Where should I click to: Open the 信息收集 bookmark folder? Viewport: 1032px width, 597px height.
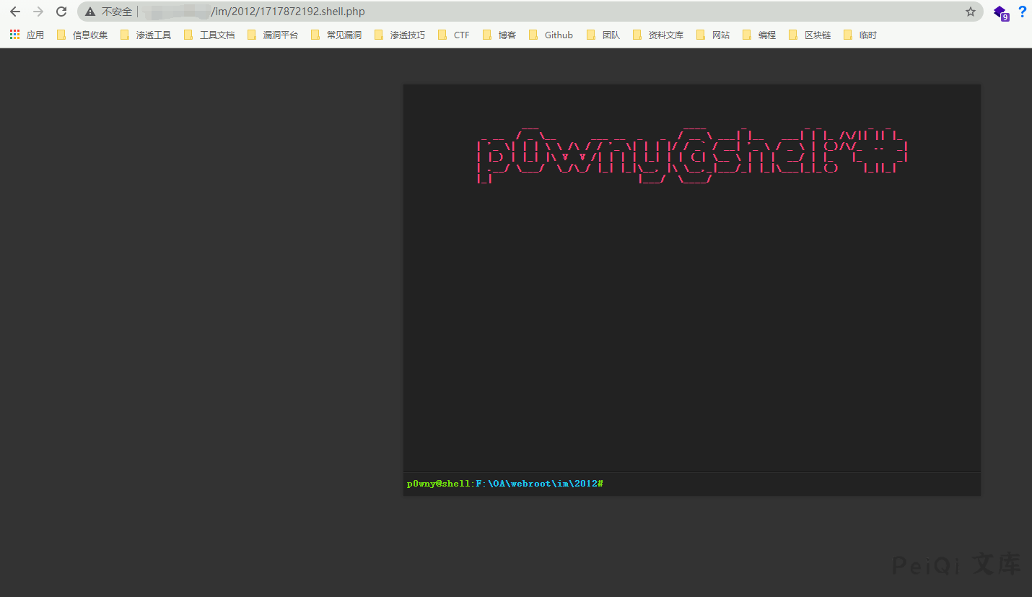click(x=82, y=35)
